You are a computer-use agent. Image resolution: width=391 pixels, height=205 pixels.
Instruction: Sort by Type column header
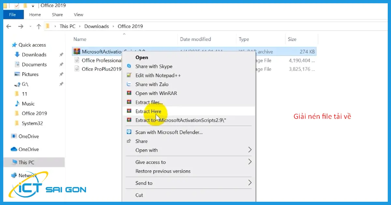(244, 39)
